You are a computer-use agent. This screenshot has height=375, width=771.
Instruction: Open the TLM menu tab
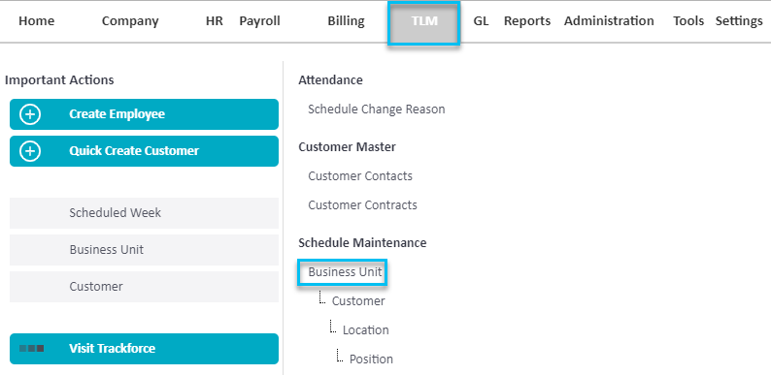pyautogui.click(x=423, y=23)
